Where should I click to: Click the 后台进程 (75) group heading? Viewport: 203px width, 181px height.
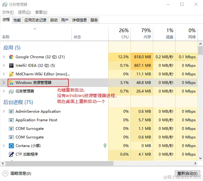click(18, 102)
